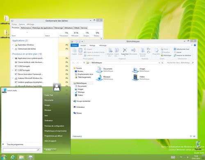The width and height of the screenshot is (205, 160).
Task: Switch to details view icon in Explorer status bar
Action: click(x=191, y=136)
